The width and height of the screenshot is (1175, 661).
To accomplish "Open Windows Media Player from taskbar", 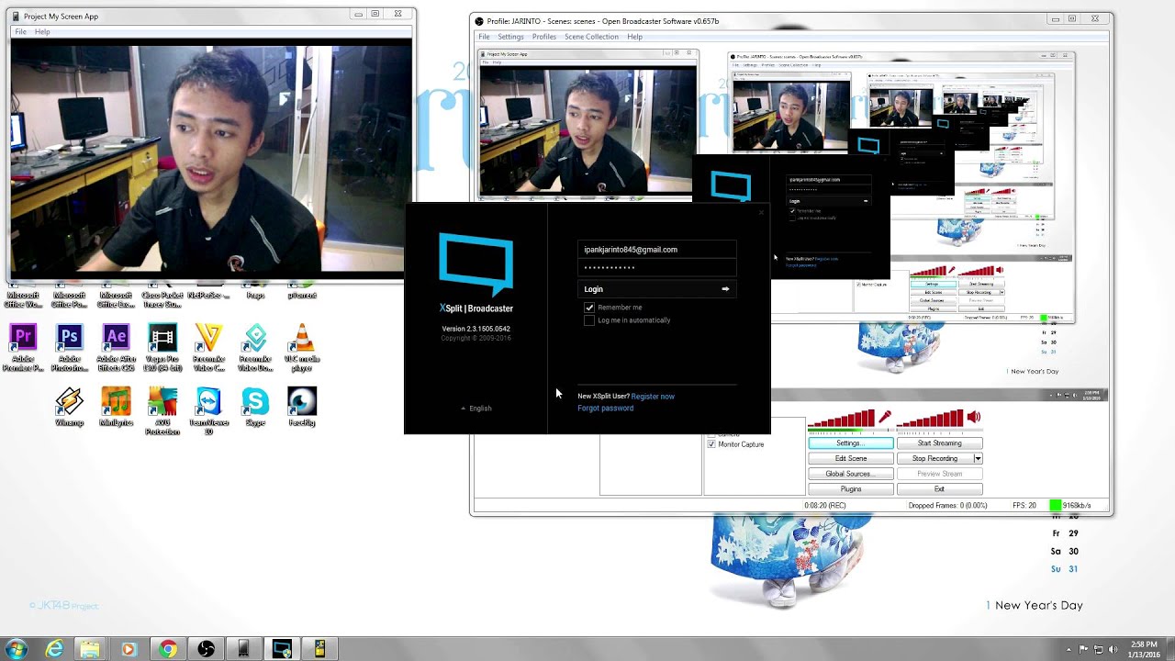I will coord(129,649).
